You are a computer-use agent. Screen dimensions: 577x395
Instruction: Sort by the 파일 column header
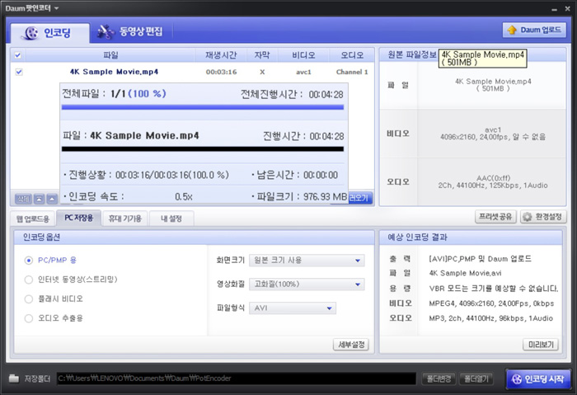point(110,55)
